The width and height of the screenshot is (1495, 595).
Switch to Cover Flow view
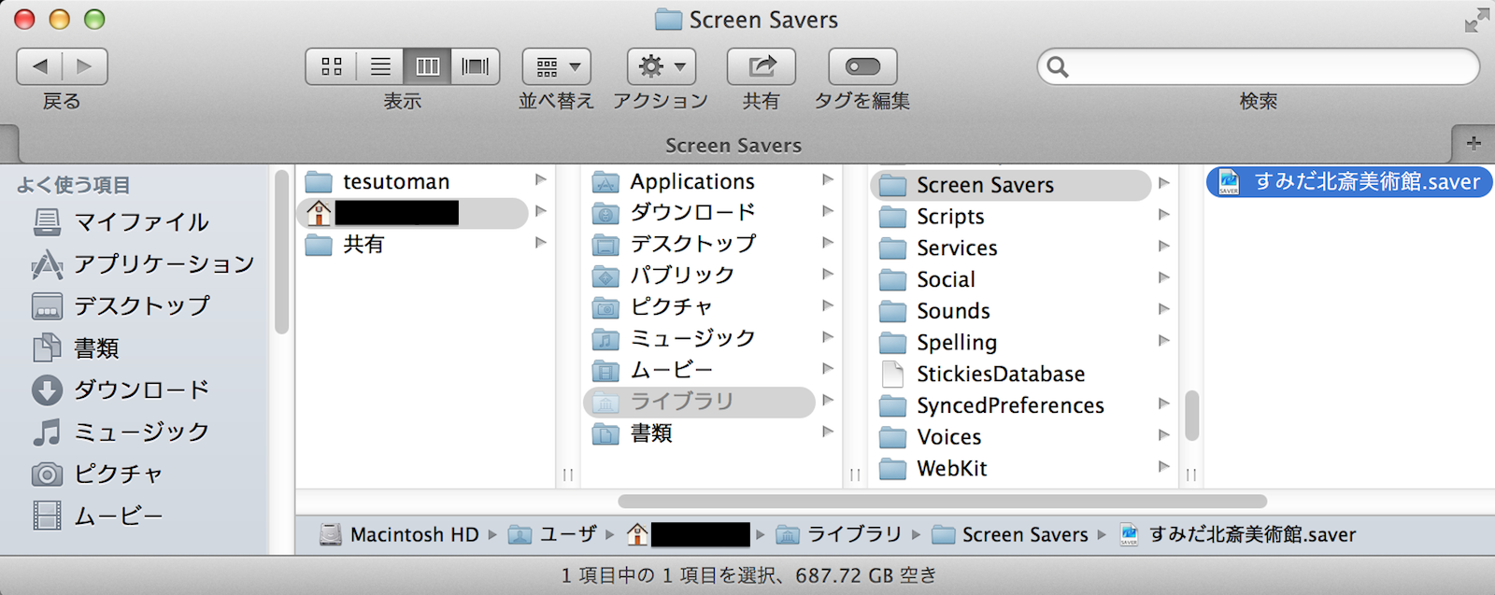(476, 66)
